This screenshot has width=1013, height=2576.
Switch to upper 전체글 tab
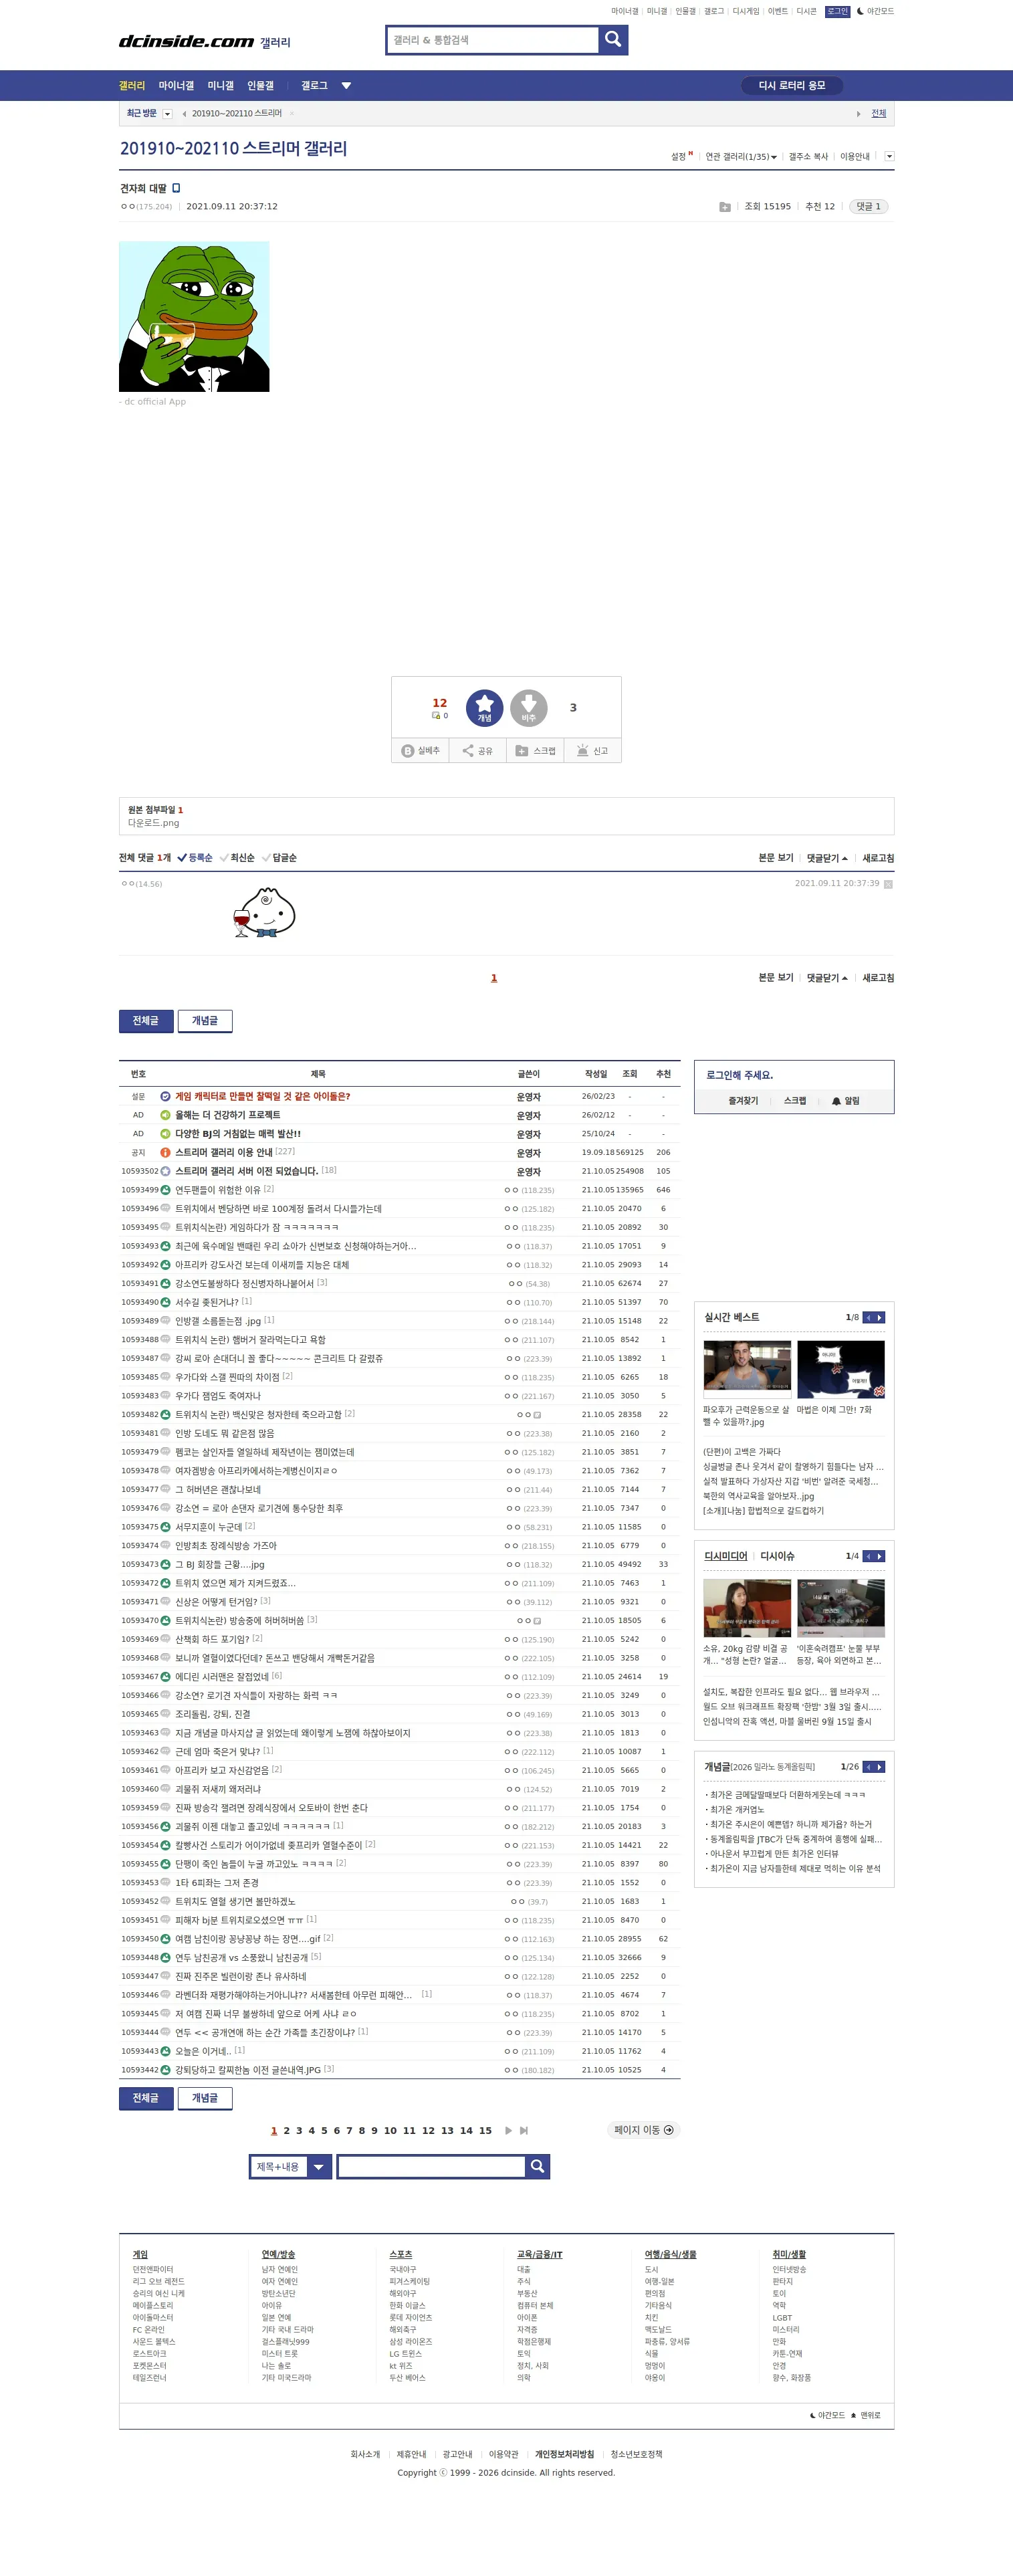point(146,1020)
